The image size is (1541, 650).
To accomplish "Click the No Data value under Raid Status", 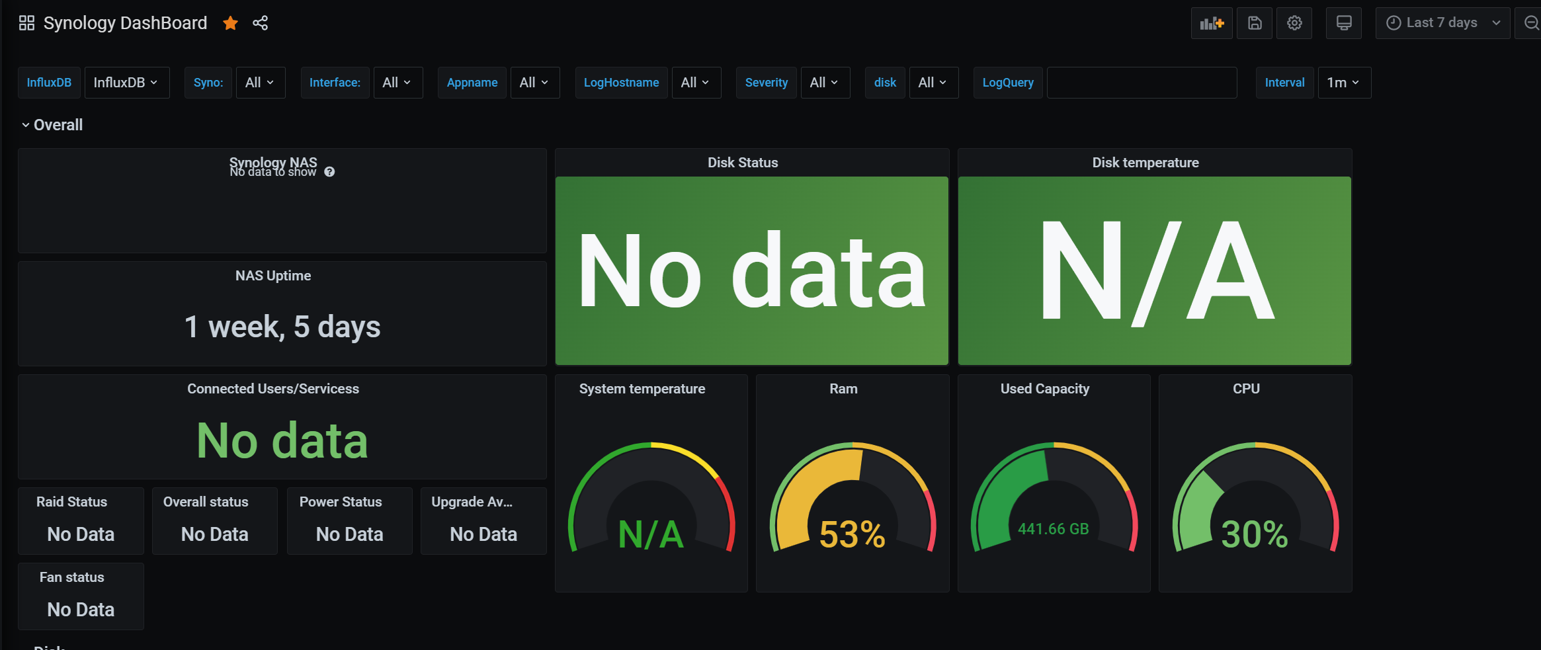I will pos(81,534).
